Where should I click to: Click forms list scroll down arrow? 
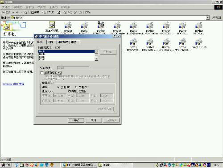(96, 59)
